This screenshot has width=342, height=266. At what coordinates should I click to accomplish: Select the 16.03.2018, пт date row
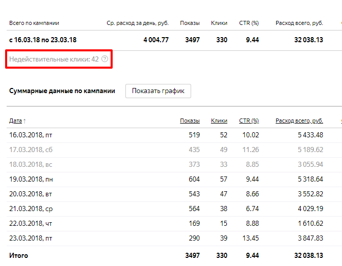pos(31,135)
